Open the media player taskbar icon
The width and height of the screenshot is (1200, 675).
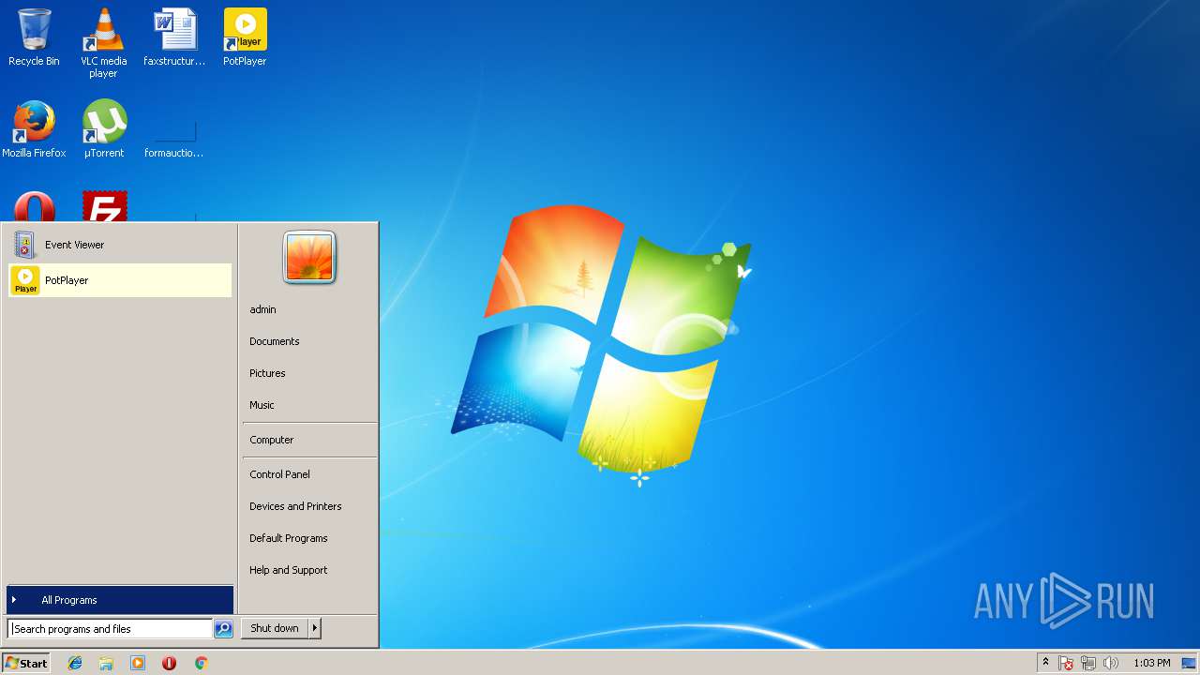coord(138,663)
